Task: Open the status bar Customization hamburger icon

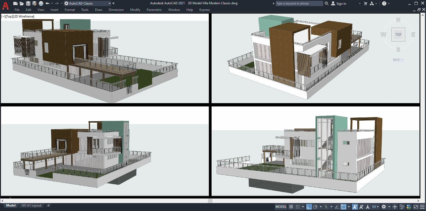Action: (x=422, y=207)
